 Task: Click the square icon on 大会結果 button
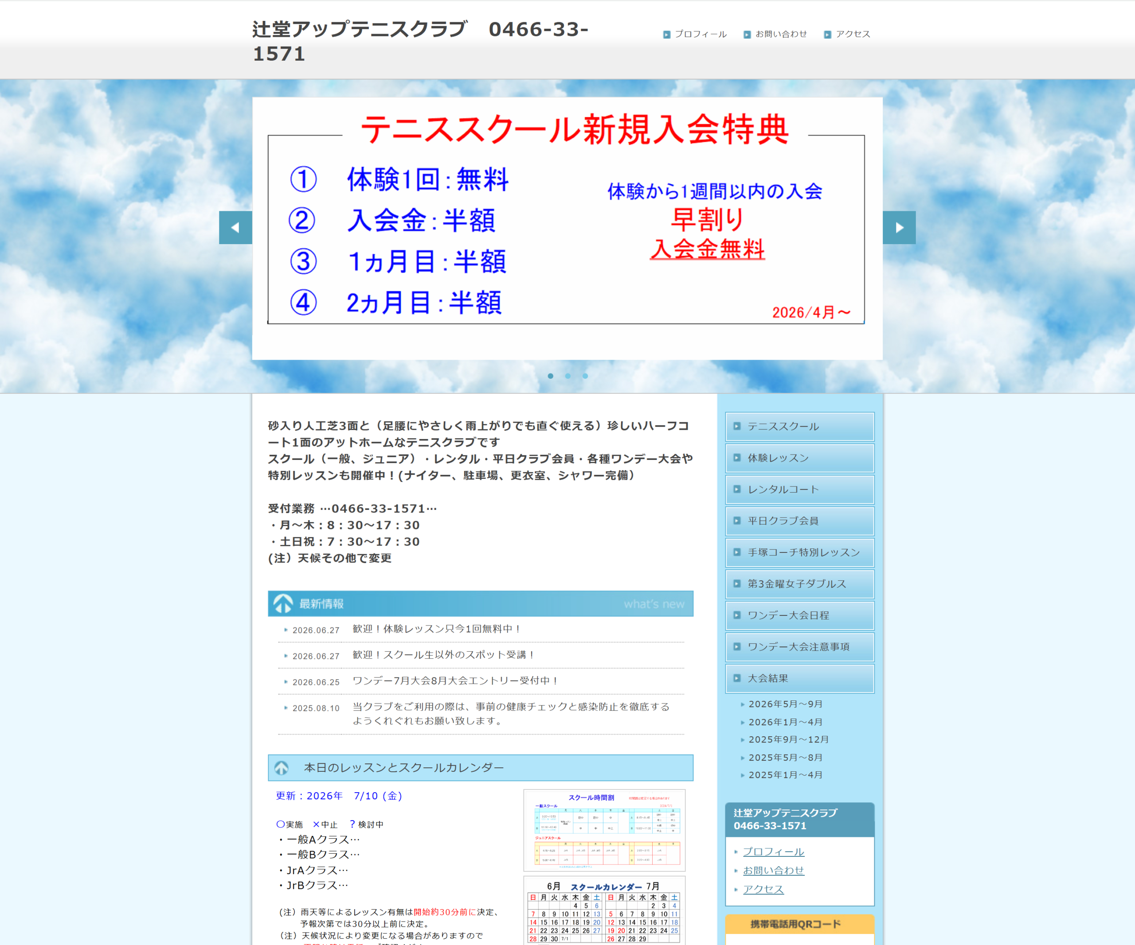tap(737, 678)
